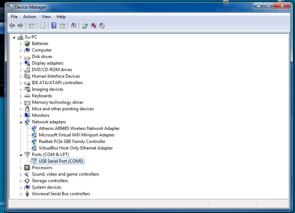295x213 pixels.
Task: Click the Storage controllers icon
Action: [x=27, y=181]
